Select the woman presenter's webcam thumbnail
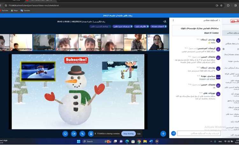 158,42
